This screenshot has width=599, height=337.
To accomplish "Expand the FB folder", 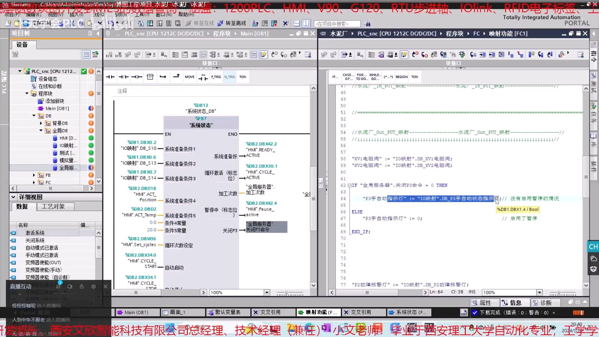I will (34, 175).
